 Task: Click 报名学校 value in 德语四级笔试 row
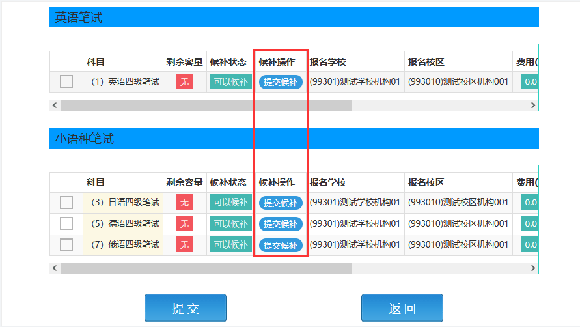tap(355, 223)
